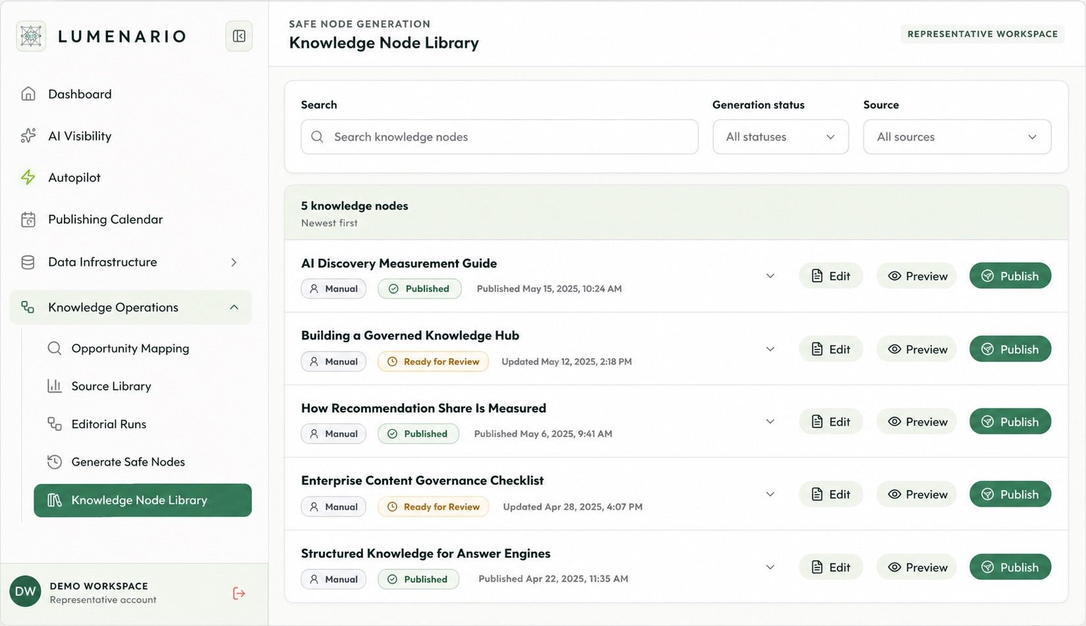The width and height of the screenshot is (1086, 626).
Task: Click Manual badge on How Recommendation Share row
Action: [333, 434]
